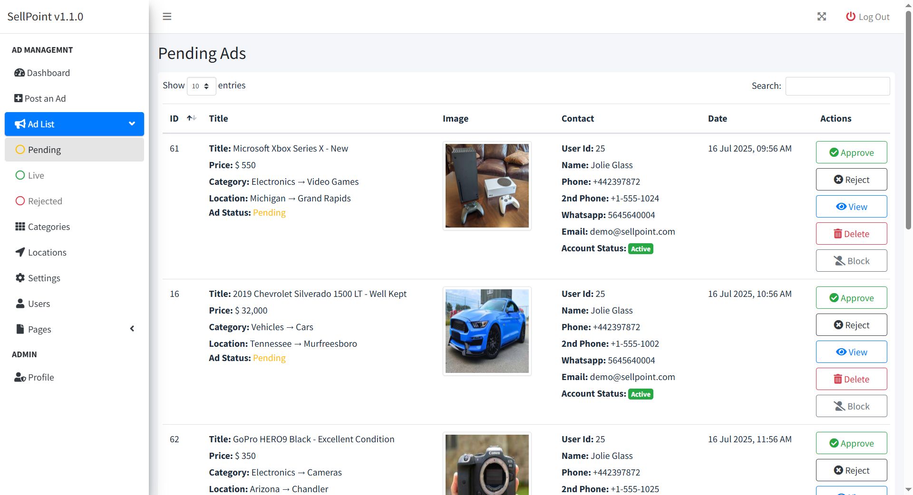Image resolution: width=913 pixels, height=495 pixels.
Task: Delete the Microsoft Xbox Series X ad
Action: [x=851, y=234]
